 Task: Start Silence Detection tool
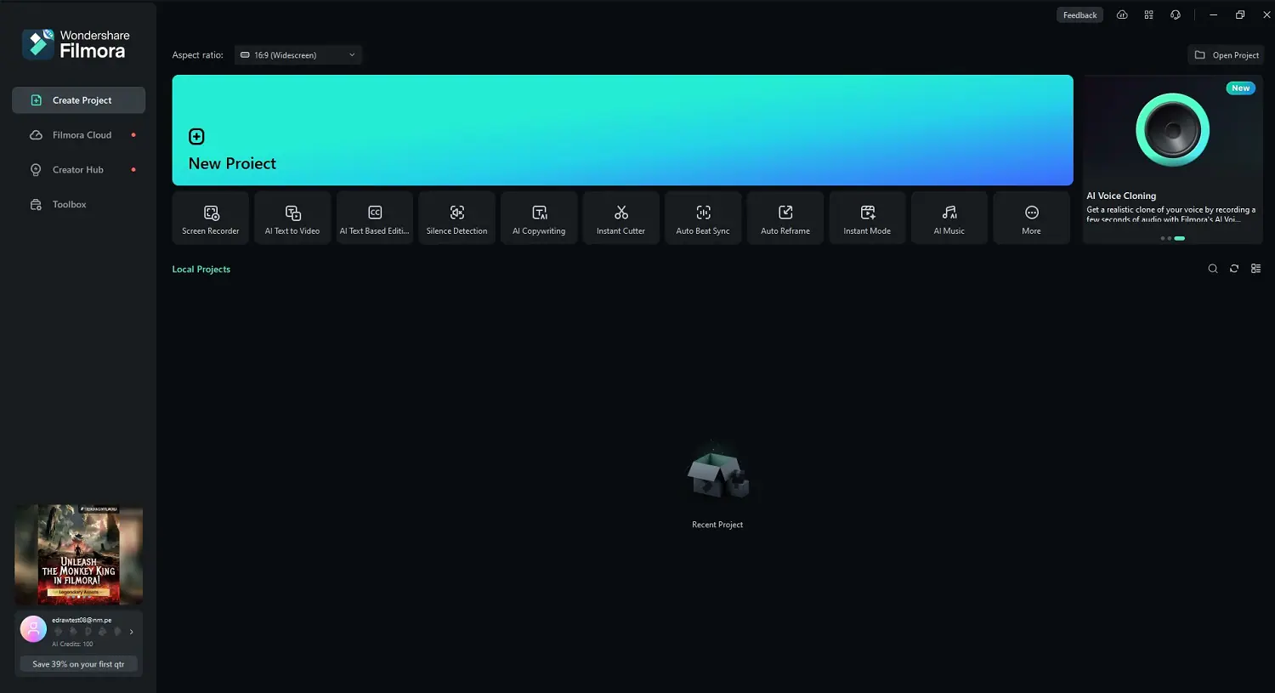click(x=456, y=219)
